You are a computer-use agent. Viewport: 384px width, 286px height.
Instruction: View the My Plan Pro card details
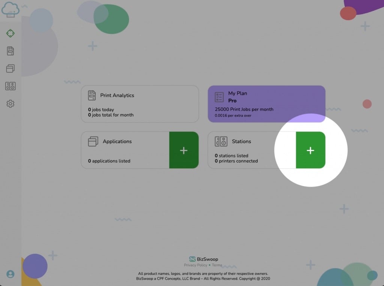266,104
